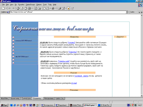Image resolution: width=143 pixels, height=107 pixels.
Task: Click the Mail toolbar icon
Action: (x=63, y=8)
